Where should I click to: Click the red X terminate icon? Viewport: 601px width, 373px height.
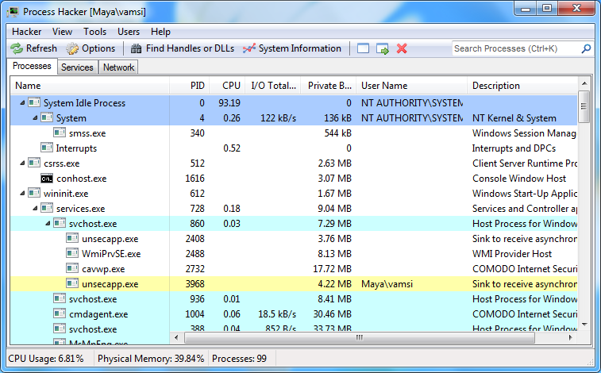pos(402,48)
